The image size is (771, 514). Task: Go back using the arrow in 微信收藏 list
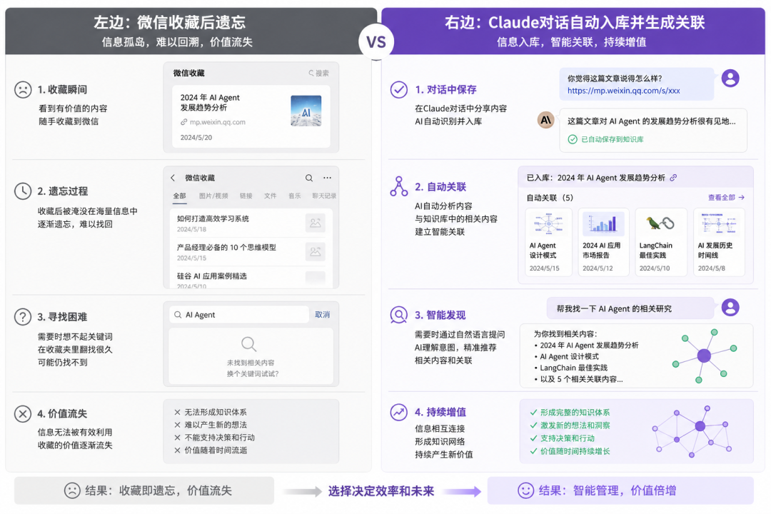pos(173,178)
